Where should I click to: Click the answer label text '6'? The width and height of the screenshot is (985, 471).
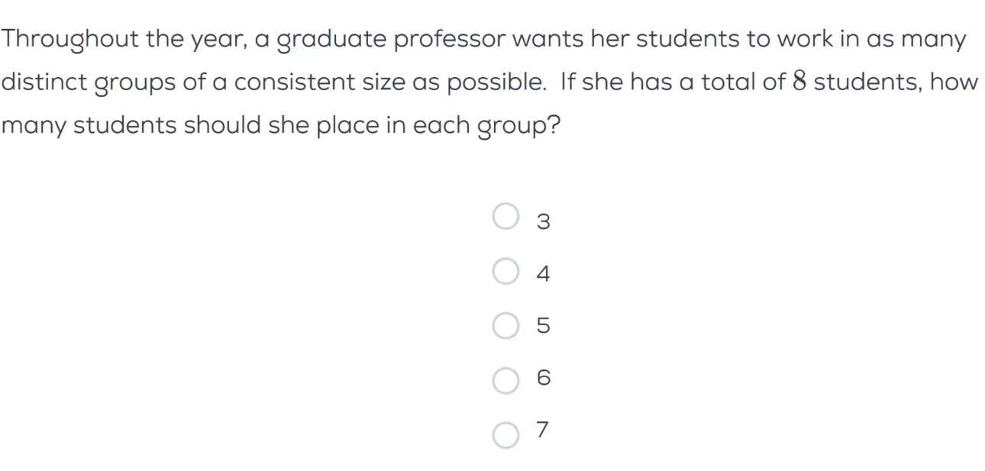(543, 379)
